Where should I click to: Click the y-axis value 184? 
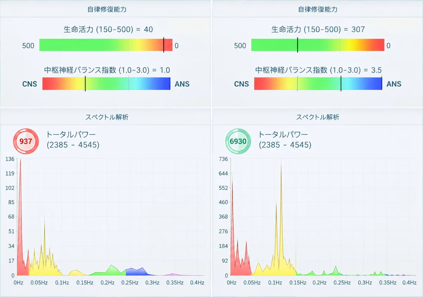(x=224, y=246)
